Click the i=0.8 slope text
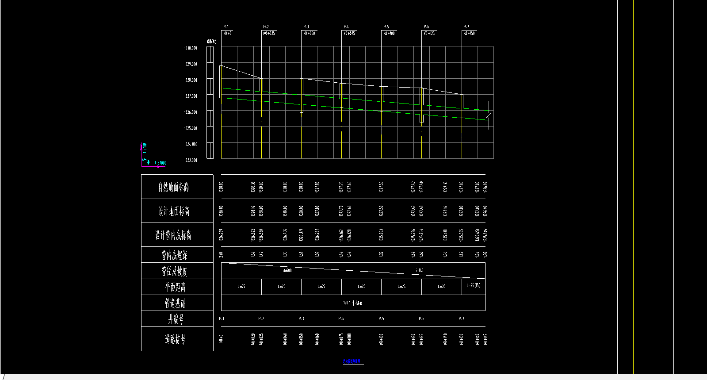Screen dimensions: 707x380 click(x=420, y=270)
